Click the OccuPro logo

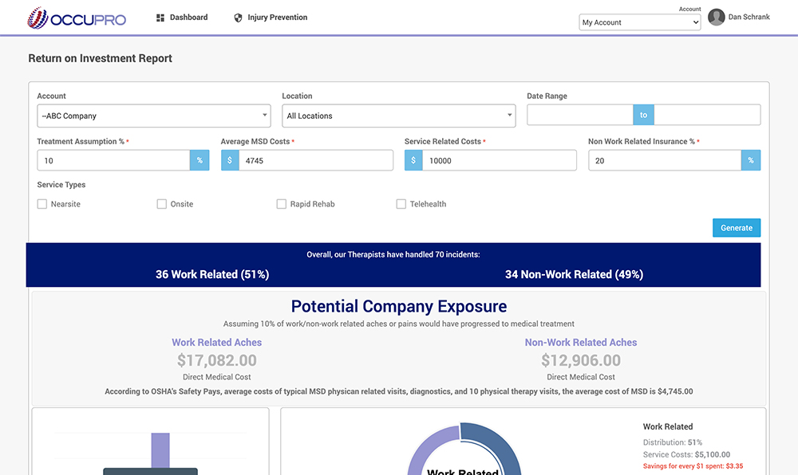point(77,18)
